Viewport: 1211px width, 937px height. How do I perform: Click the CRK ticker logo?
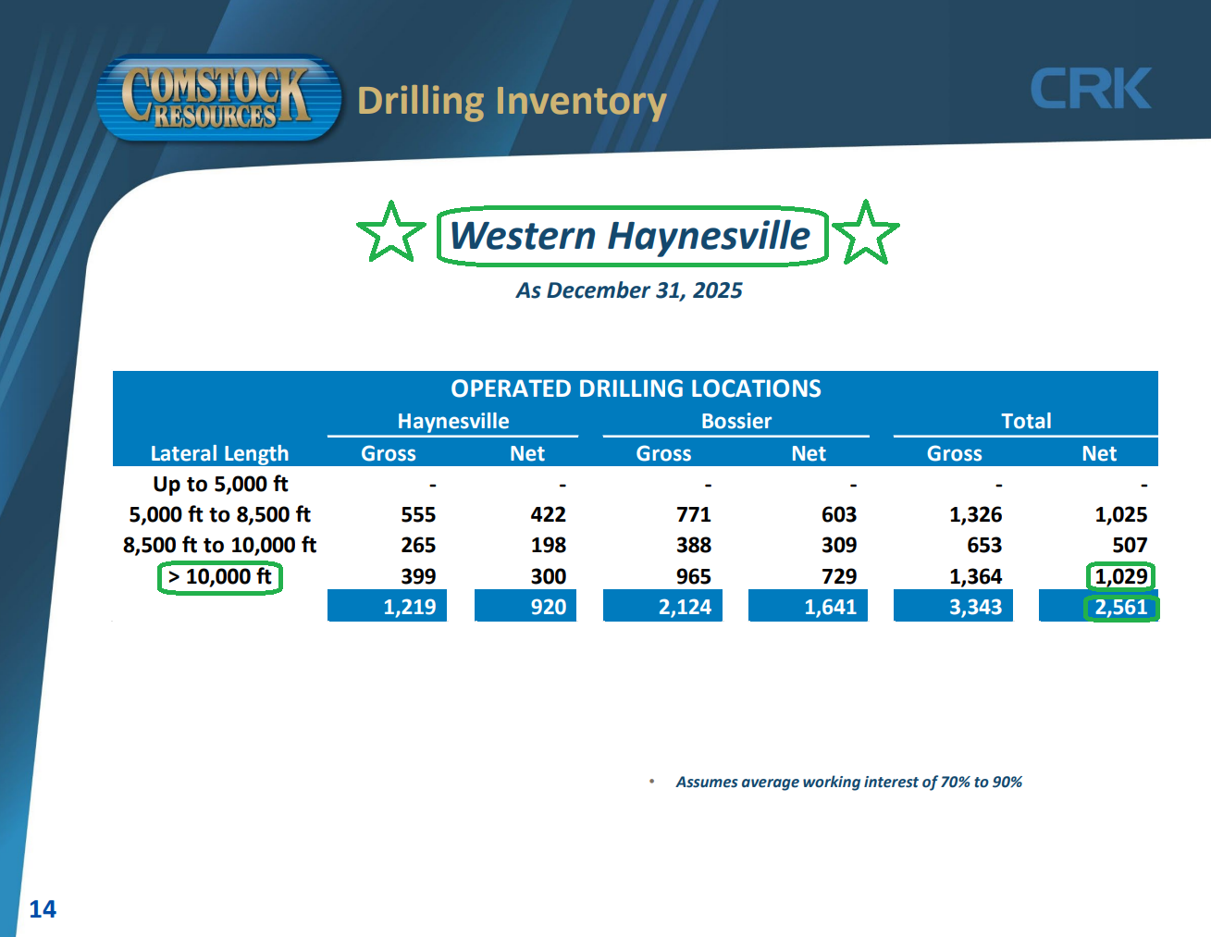(1091, 89)
